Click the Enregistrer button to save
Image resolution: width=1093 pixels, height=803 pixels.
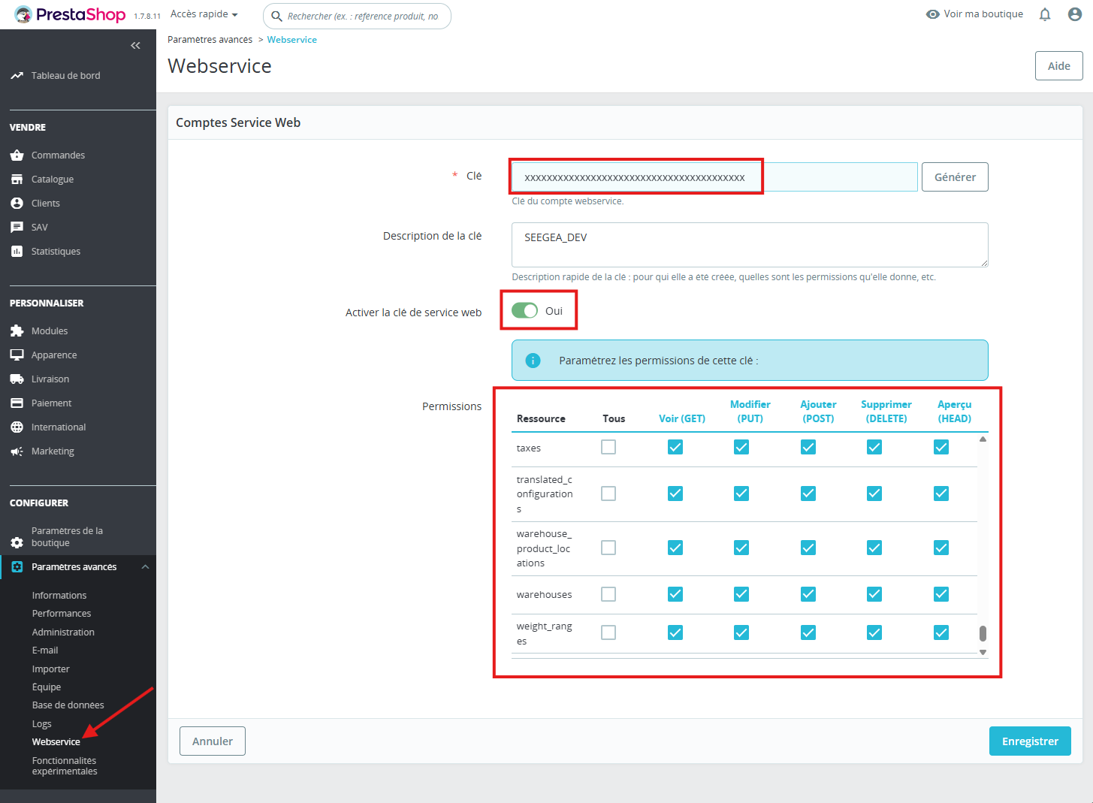[x=1030, y=741]
